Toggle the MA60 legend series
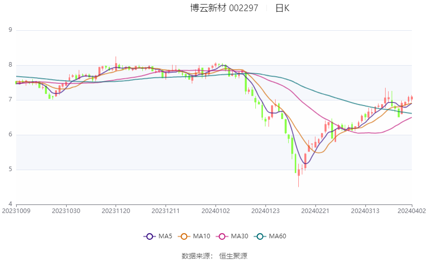The height and width of the screenshot is (261, 429). (270, 236)
